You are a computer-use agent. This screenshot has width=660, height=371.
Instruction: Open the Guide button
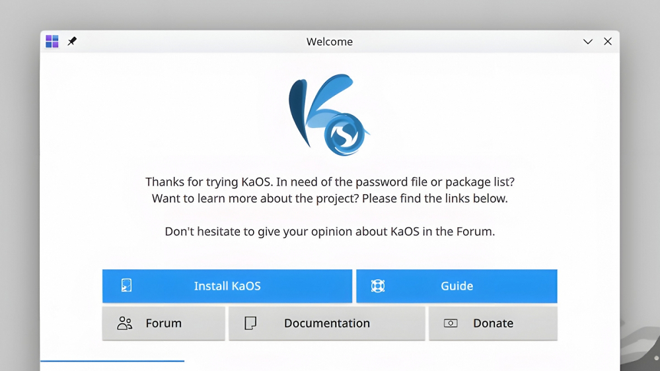(x=457, y=286)
